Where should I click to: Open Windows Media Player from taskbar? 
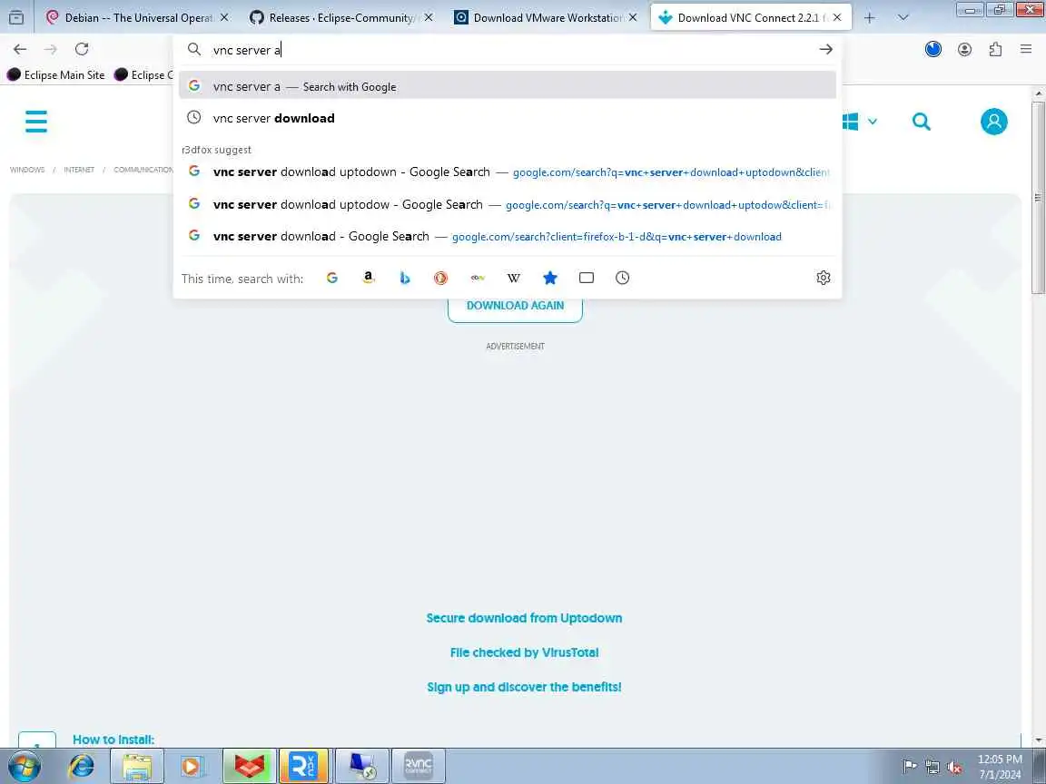tap(191, 766)
